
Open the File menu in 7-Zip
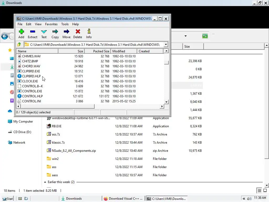point(20,24)
